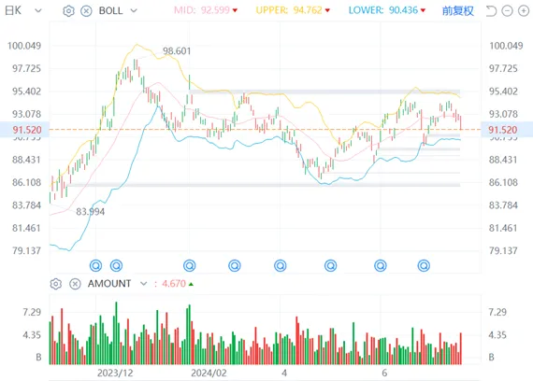The image size is (533, 381).
Task: Toggle MID line visibility
Action: pyautogui.click(x=206, y=10)
